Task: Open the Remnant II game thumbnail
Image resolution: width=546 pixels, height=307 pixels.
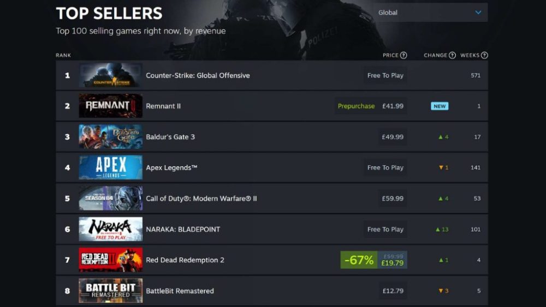Action: [x=111, y=106]
